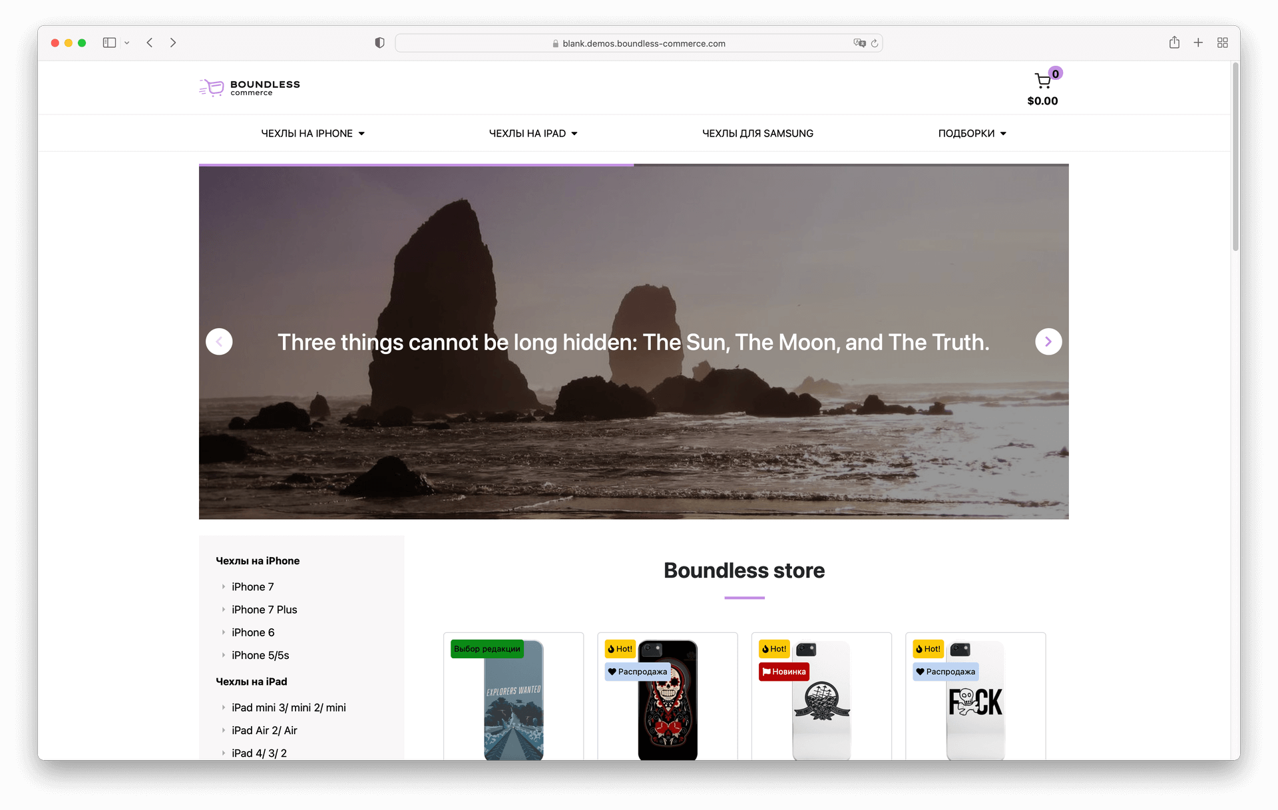Click the Boundless commerce logo
Image resolution: width=1278 pixels, height=810 pixels.
pos(250,87)
